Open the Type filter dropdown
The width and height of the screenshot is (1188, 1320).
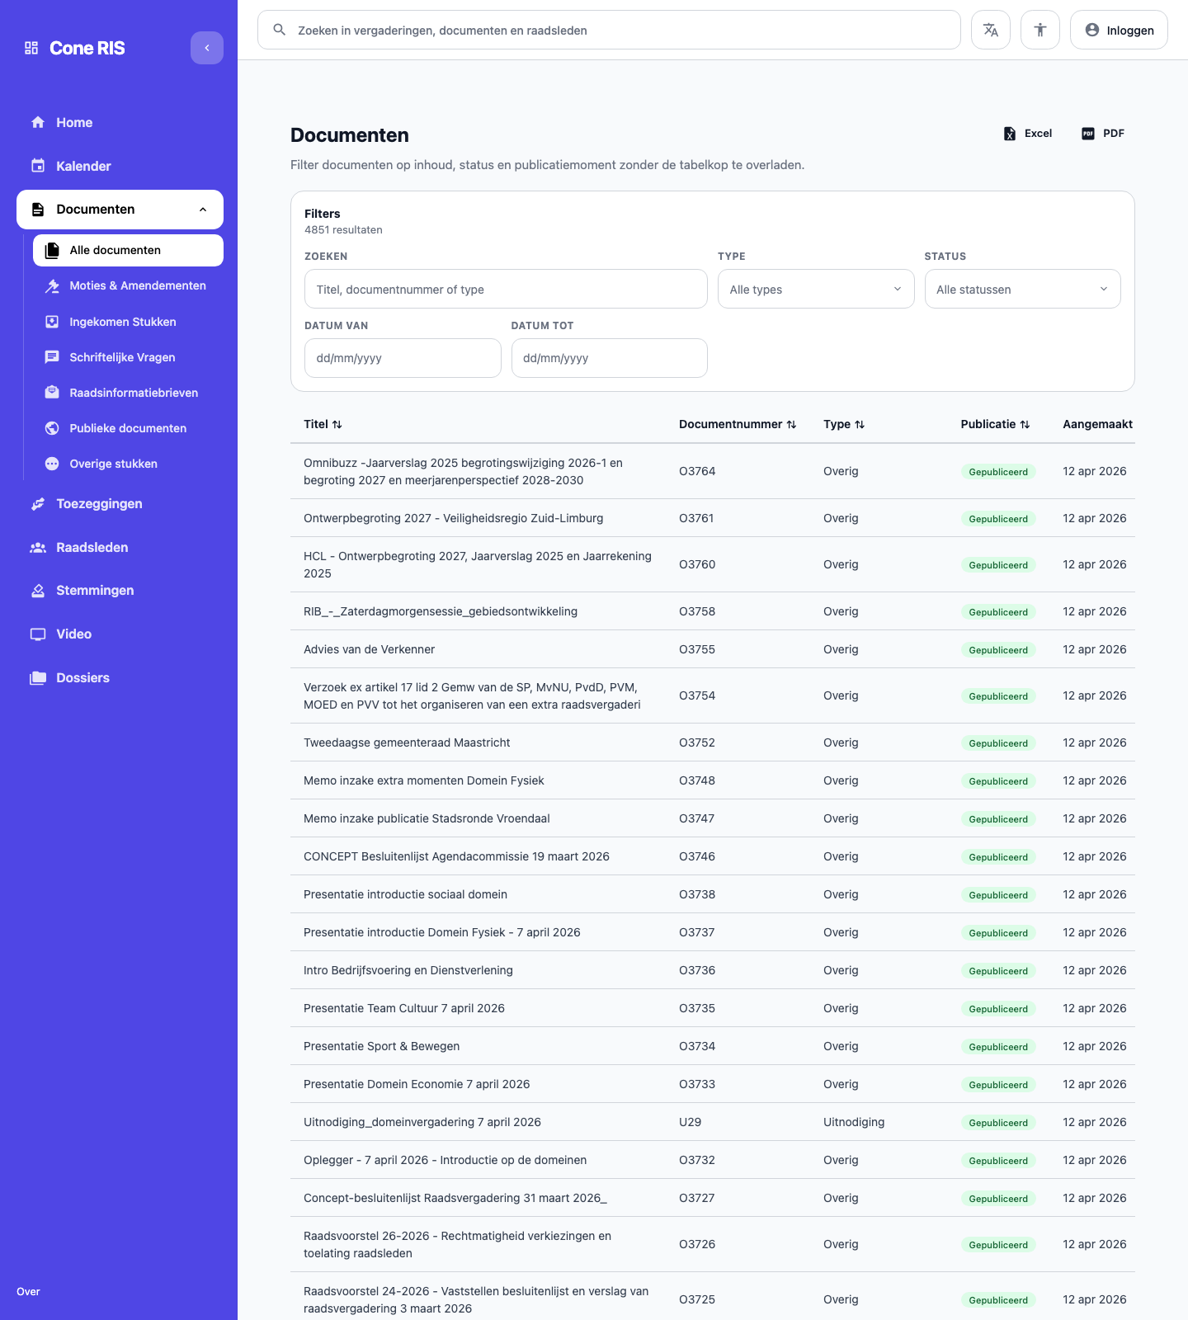(815, 290)
